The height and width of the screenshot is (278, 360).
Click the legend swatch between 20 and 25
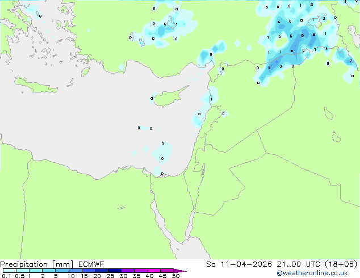[x=101, y=271]
